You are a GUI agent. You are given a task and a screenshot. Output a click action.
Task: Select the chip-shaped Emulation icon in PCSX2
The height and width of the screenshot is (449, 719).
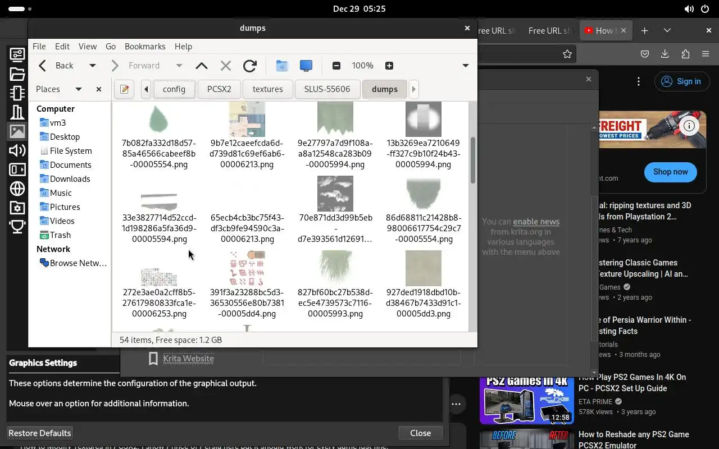pos(17,93)
